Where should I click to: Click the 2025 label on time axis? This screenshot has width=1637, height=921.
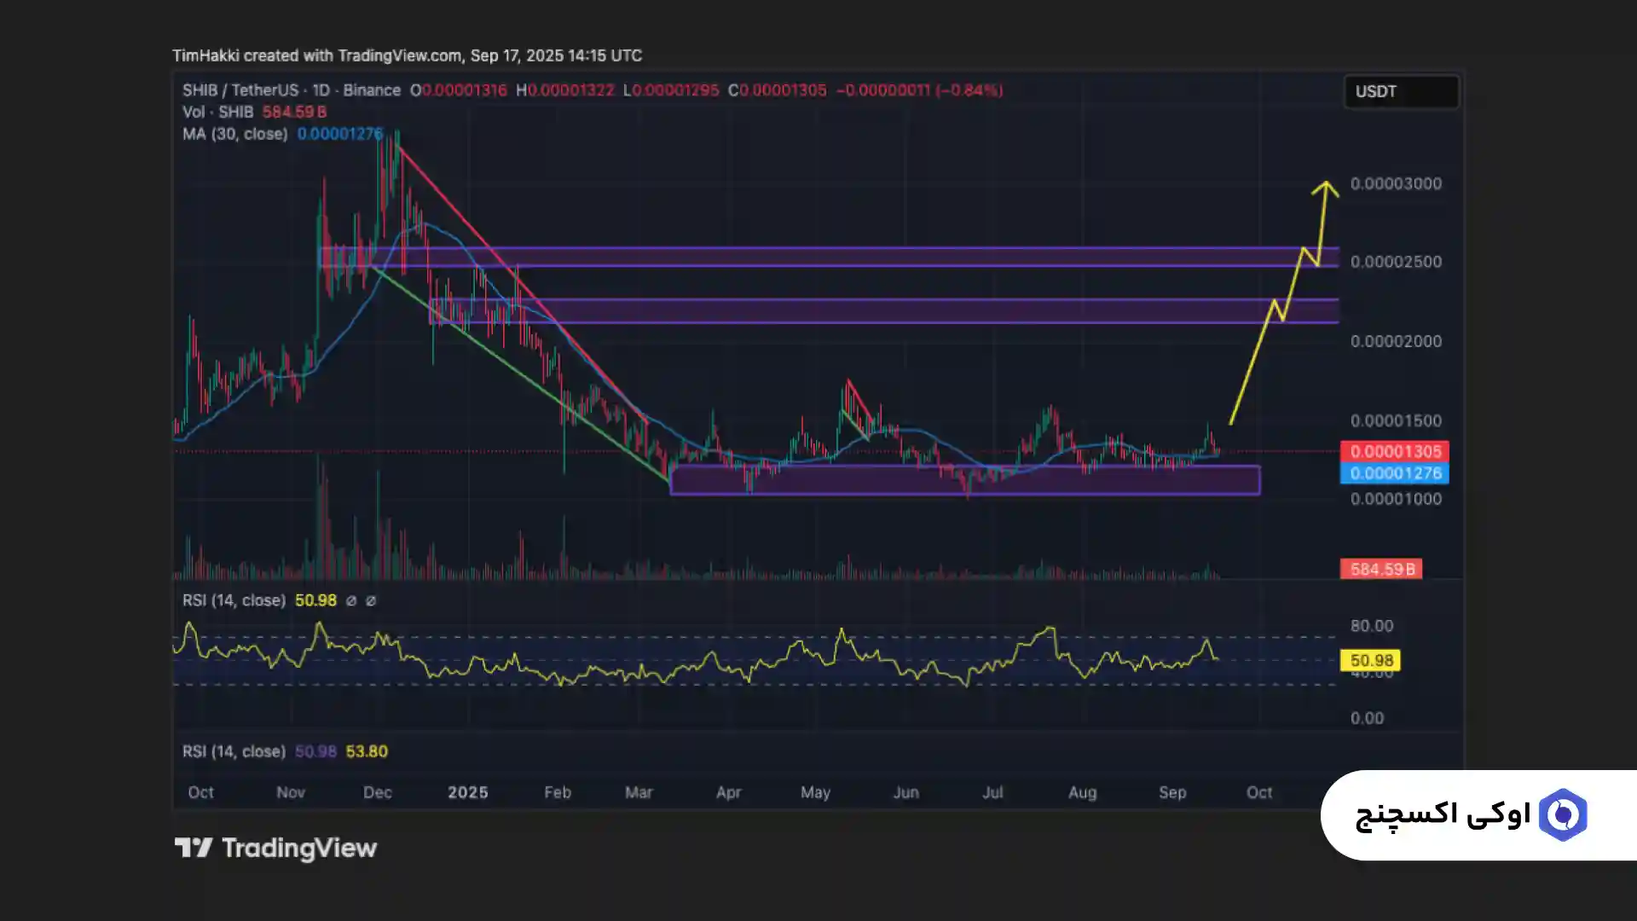click(x=467, y=792)
